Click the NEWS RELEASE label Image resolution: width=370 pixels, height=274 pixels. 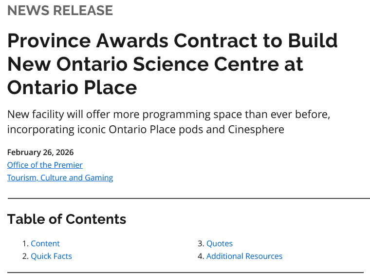(x=60, y=10)
